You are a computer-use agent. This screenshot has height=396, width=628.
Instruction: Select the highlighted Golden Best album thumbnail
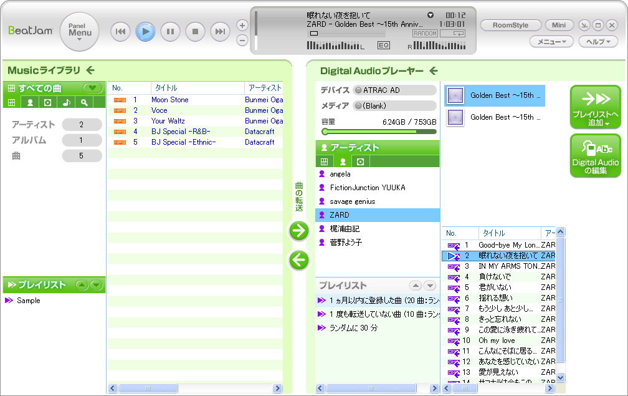455,95
